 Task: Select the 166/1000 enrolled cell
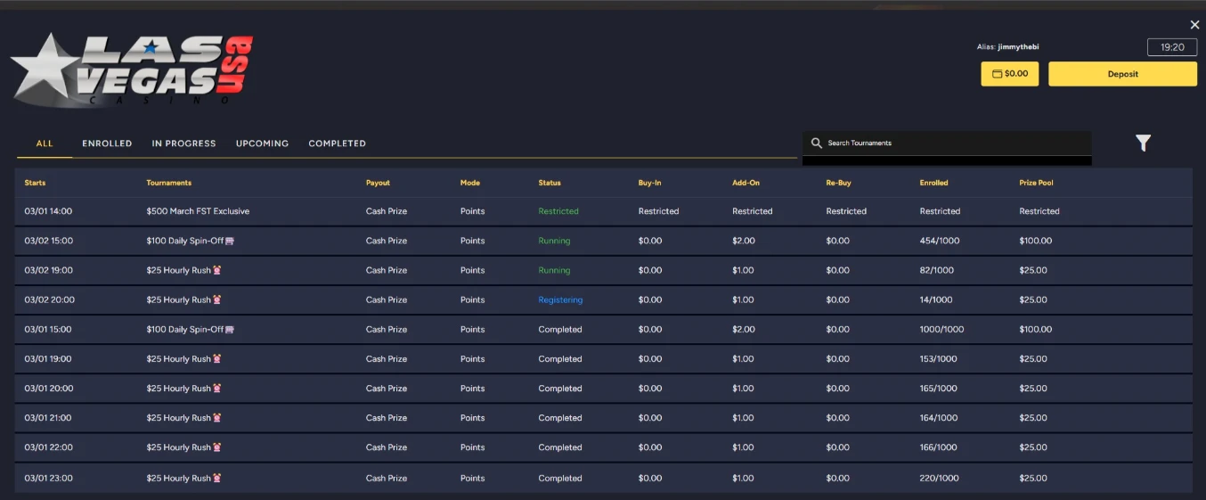(x=939, y=447)
